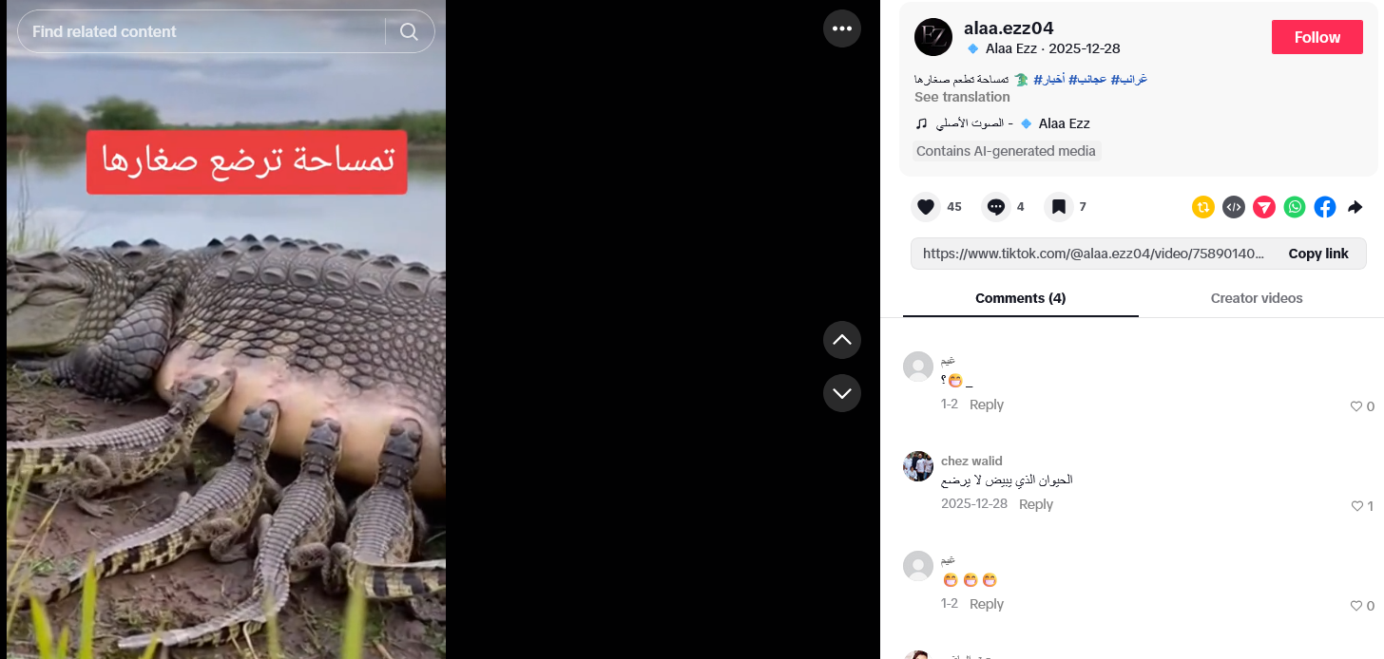This screenshot has width=1384, height=659.
Task: Click the yellow repost icon
Action: (x=1203, y=207)
